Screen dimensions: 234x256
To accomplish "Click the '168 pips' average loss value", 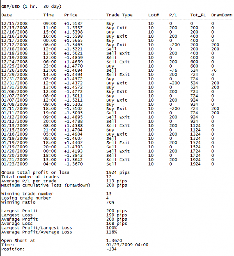I will pyautogui.click(x=117, y=224).
